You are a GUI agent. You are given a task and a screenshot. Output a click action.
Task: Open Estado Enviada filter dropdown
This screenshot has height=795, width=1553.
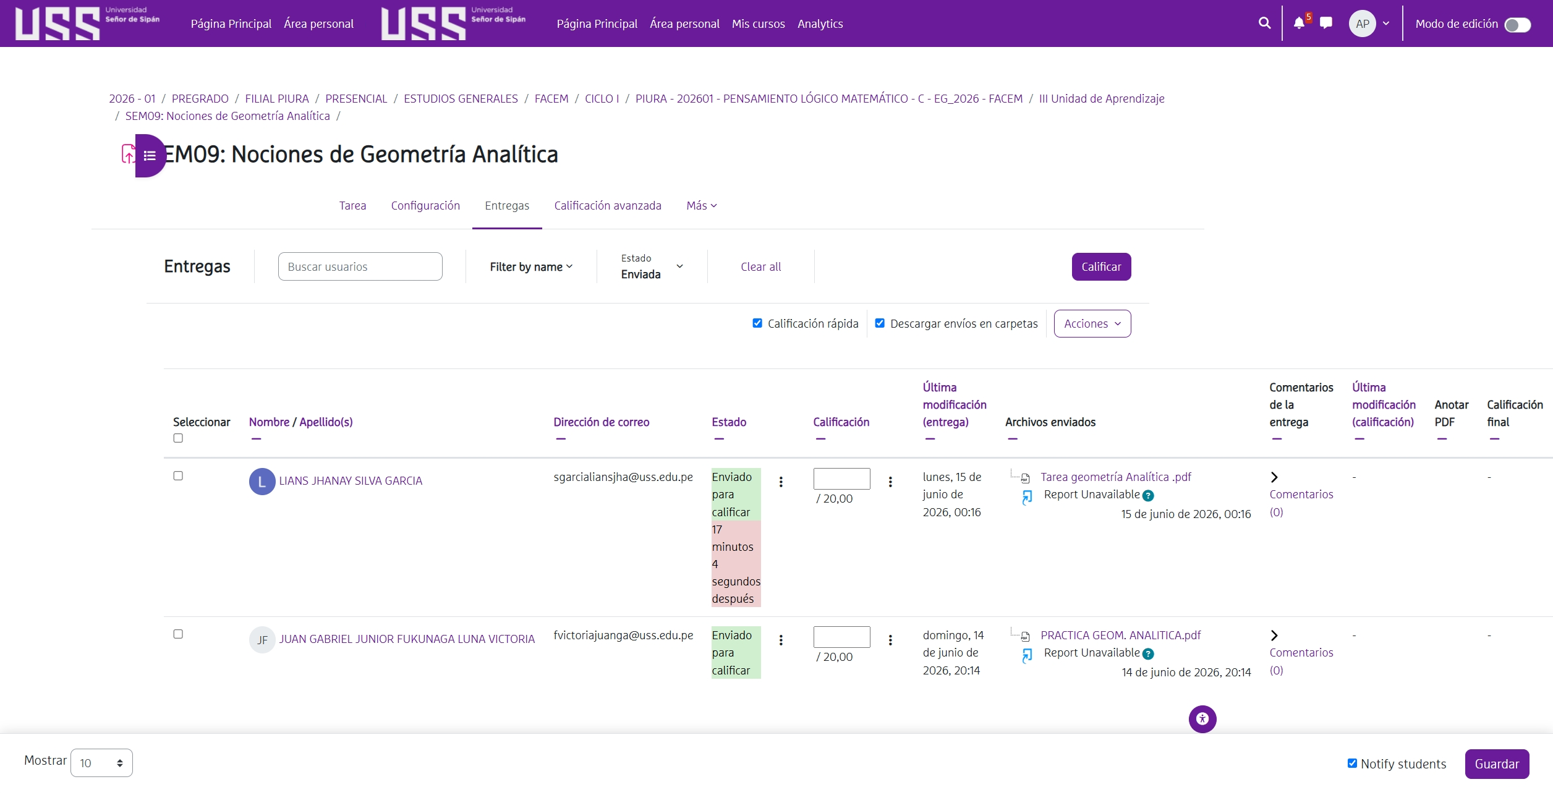652,266
